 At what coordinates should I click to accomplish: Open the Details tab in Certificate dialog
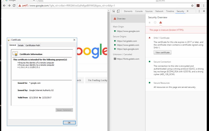tap(21, 45)
